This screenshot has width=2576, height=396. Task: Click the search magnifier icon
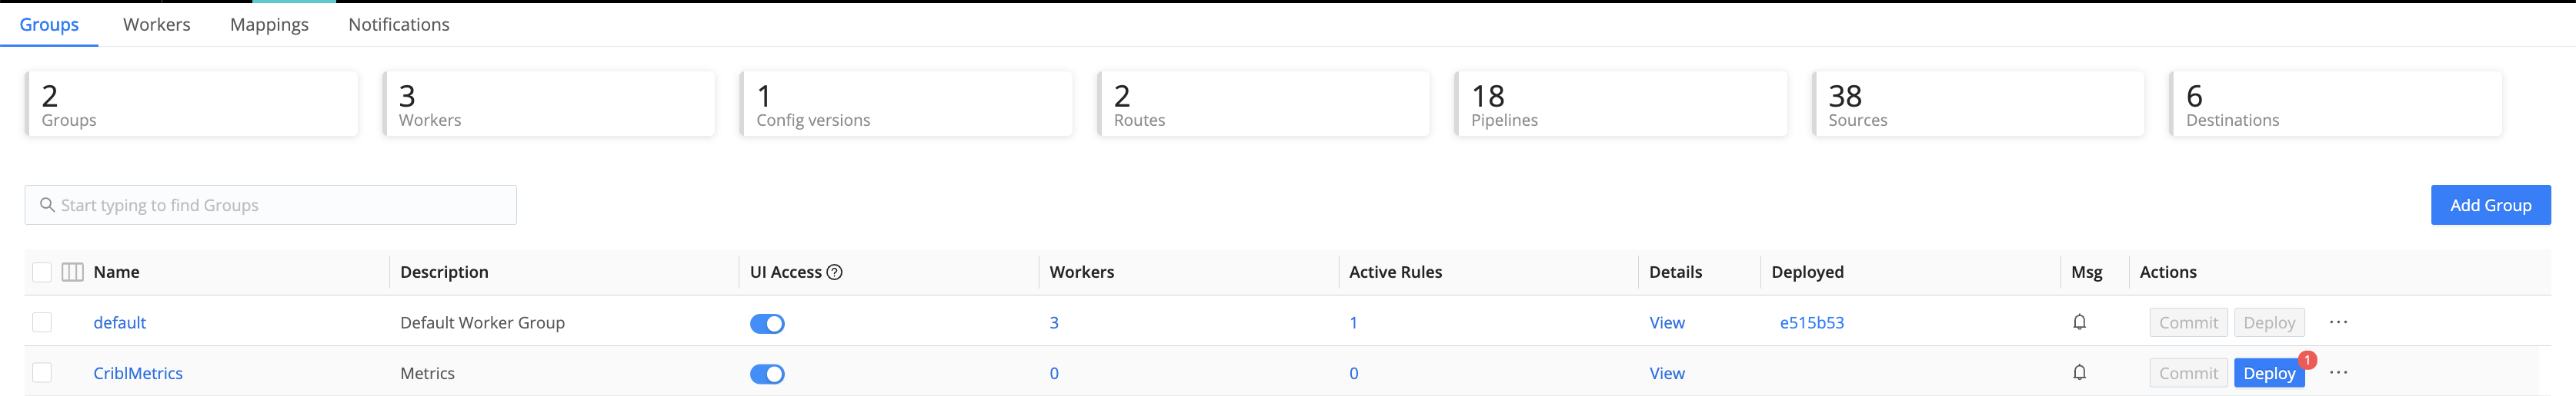point(46,206)
